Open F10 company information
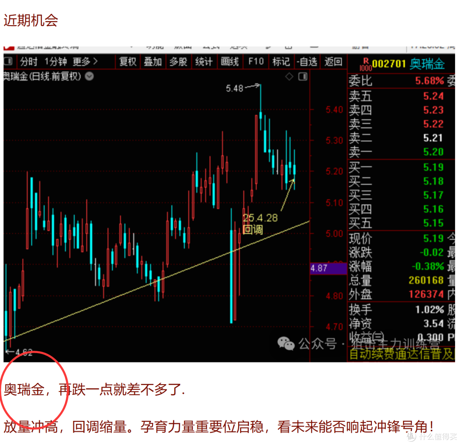Image resolution: width=461 pixels, height=446 pixels. (x=256, y=62)
